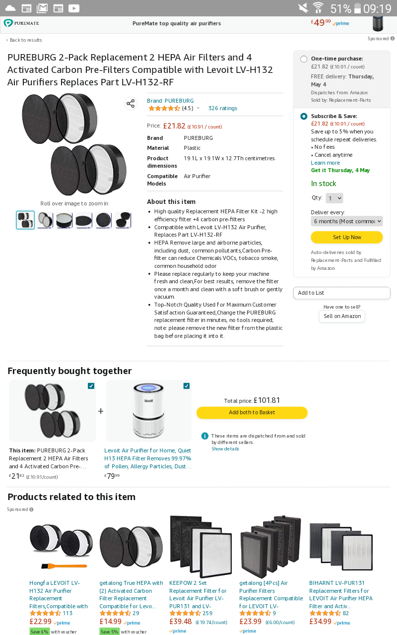Screen dimensions: 397x635
Task: Click the share icon beside product image
Action: (x=131, y=103)
